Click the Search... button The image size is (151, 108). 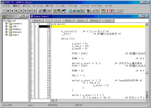[37, 20]
